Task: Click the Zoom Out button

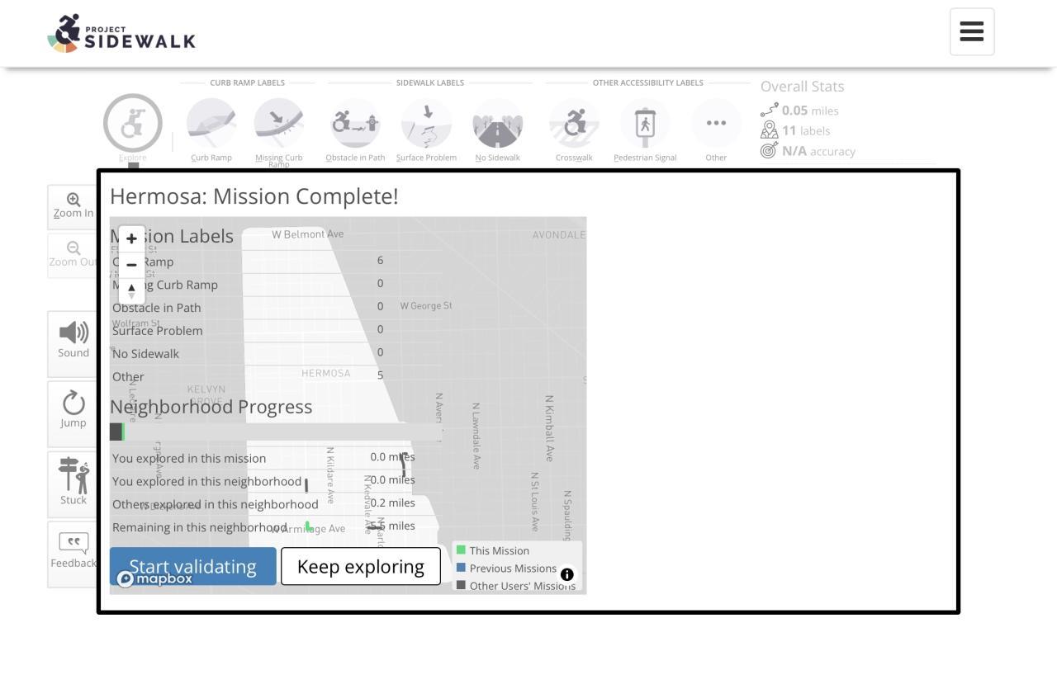Action: pos(73,255)
